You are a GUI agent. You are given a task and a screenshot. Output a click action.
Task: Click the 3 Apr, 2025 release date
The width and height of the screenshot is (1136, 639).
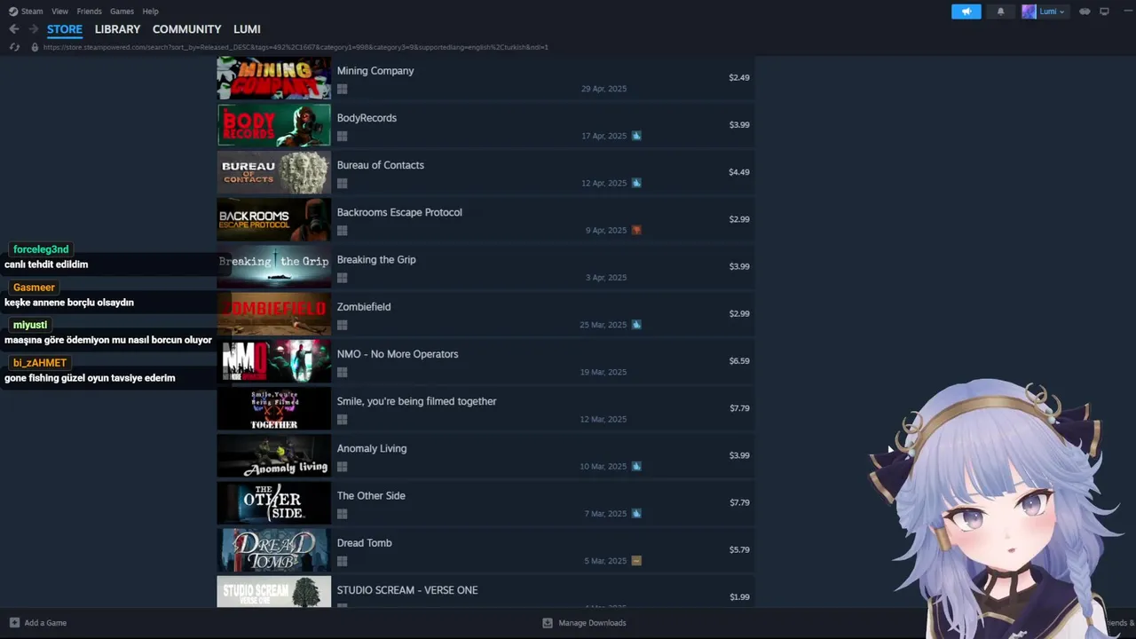click(x=606, y=278)
